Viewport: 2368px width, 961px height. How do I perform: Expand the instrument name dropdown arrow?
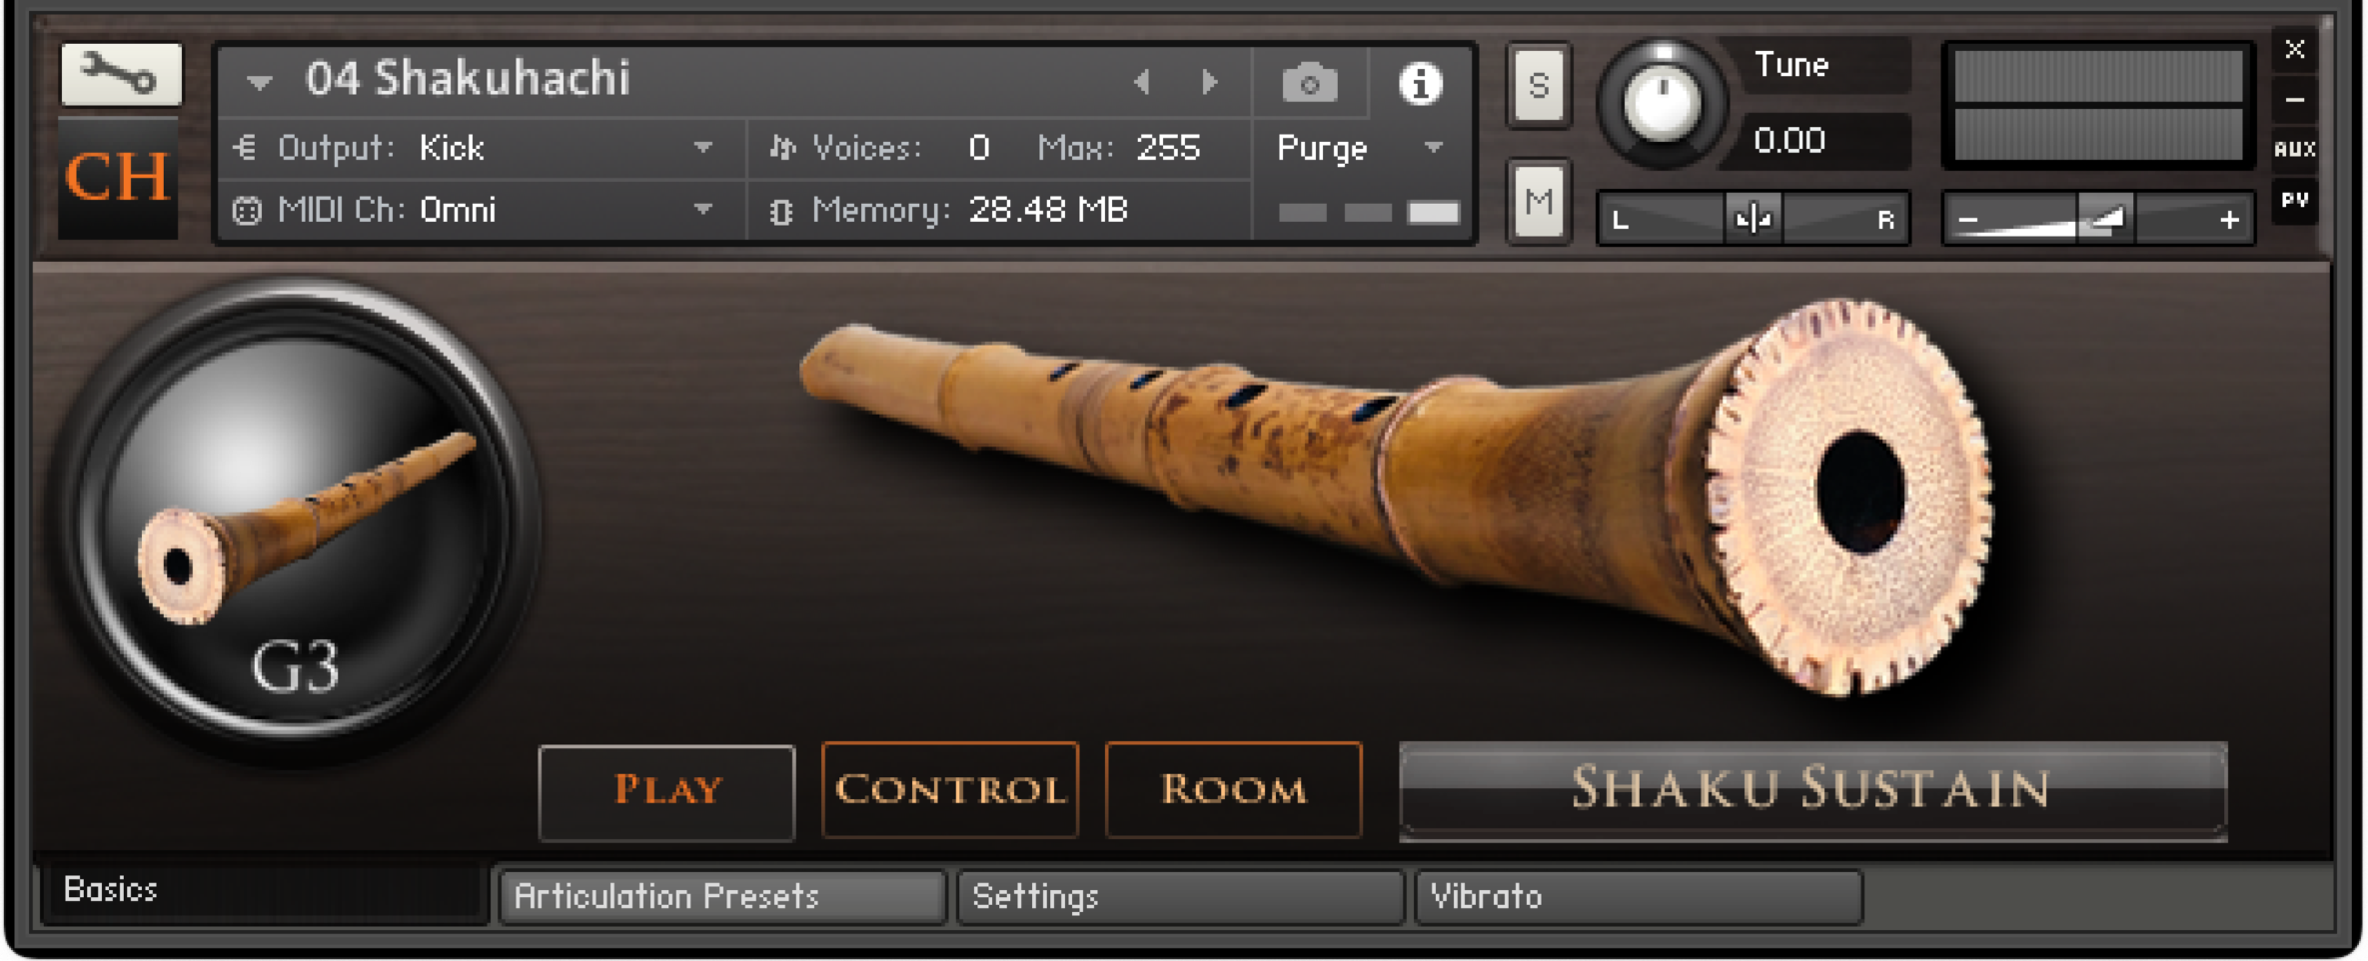260,82
